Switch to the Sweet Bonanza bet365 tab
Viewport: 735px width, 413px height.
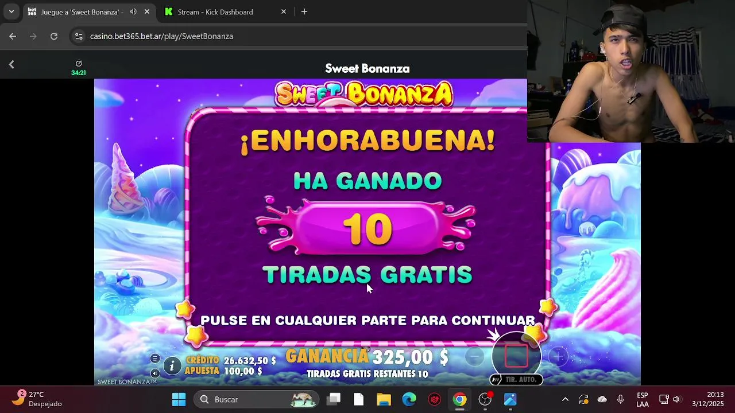(x=80, y=11)
